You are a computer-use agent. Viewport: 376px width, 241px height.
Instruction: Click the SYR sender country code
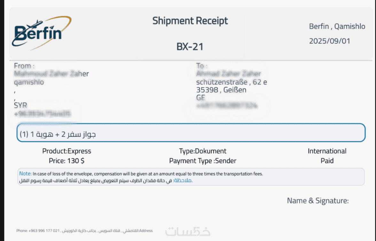(x=21, y=105)
